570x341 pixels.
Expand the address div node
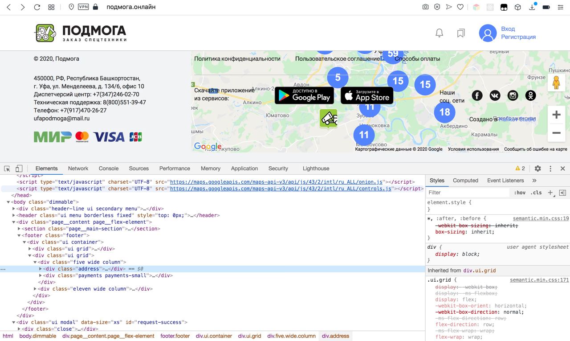(41, 269)
